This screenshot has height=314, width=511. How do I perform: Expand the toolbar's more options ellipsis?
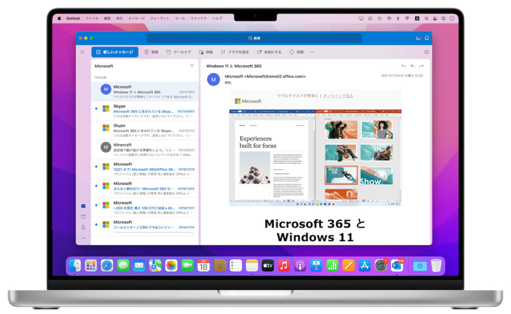(312, 52)
